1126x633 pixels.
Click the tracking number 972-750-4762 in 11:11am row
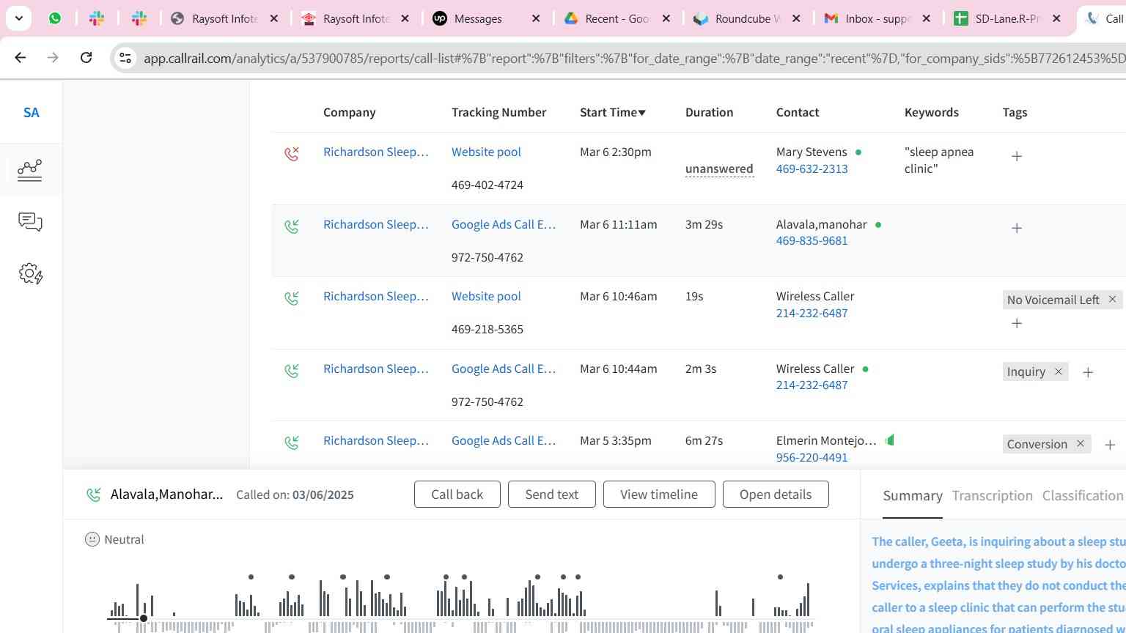pos(487,257)
